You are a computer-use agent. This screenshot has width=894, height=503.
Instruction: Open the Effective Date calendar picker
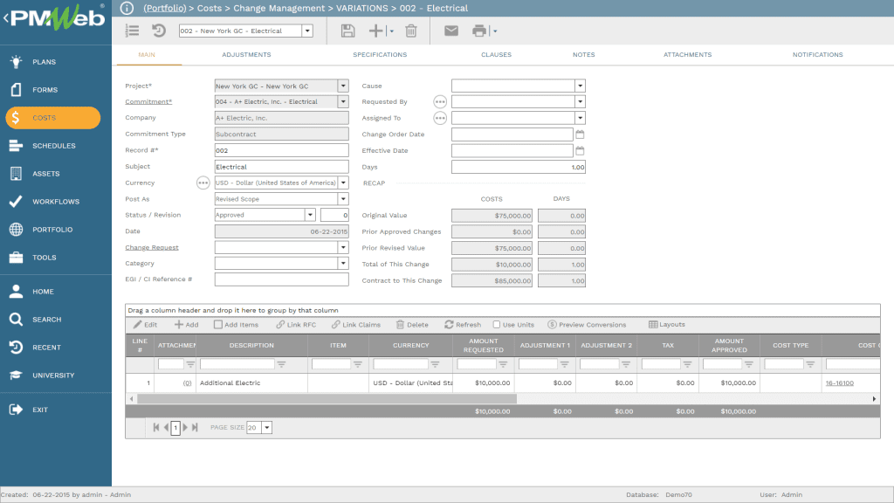(x=580, y=150)
